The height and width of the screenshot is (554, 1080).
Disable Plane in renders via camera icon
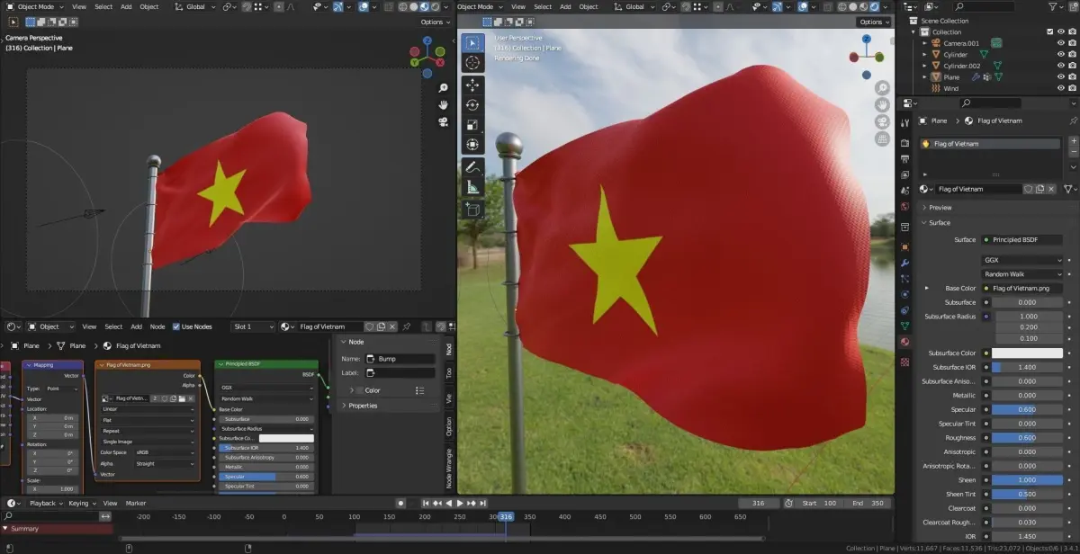pos(1074,77)
